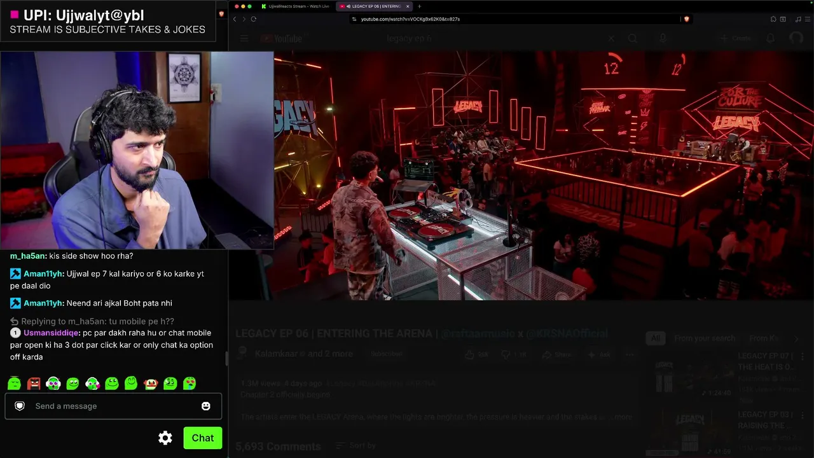Screen dimensions: 814x458
Task: Click the YouTube search box 'legacy ep 6'
Action: click(493, 38)
